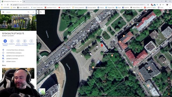
Task: Open the AVTOCHOSS bookmarks folder
Action: coord(5,8)
